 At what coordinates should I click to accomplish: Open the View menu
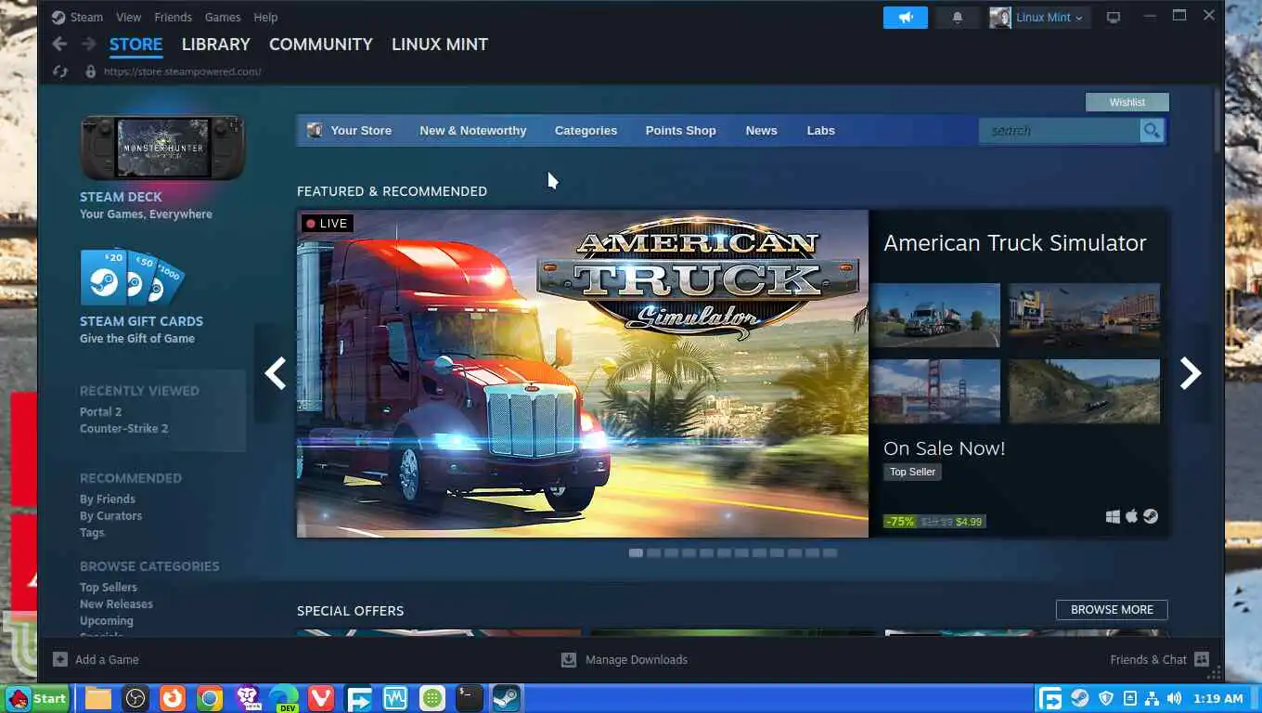click(x=129, y=17)
